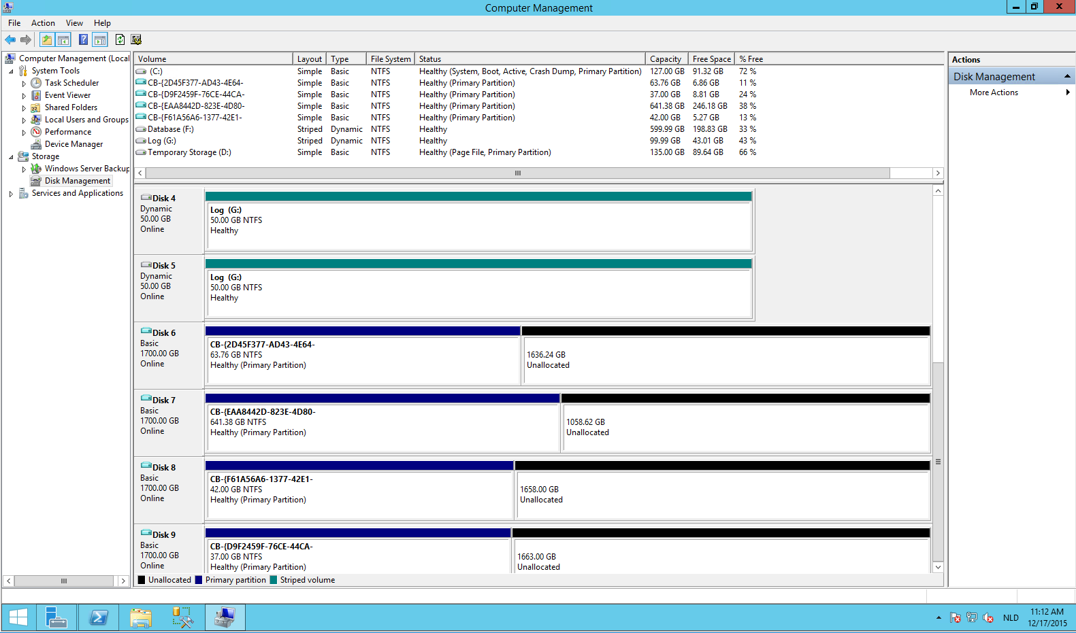Click the Up one level folder icon
This screenshot has width=1076, height=633.
pyautogui.click(x=46, y=40)
